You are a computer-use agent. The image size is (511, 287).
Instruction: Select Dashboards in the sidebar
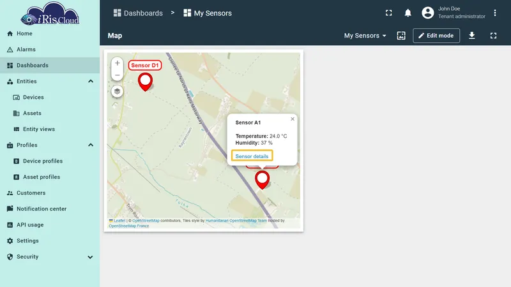[50, 66]
